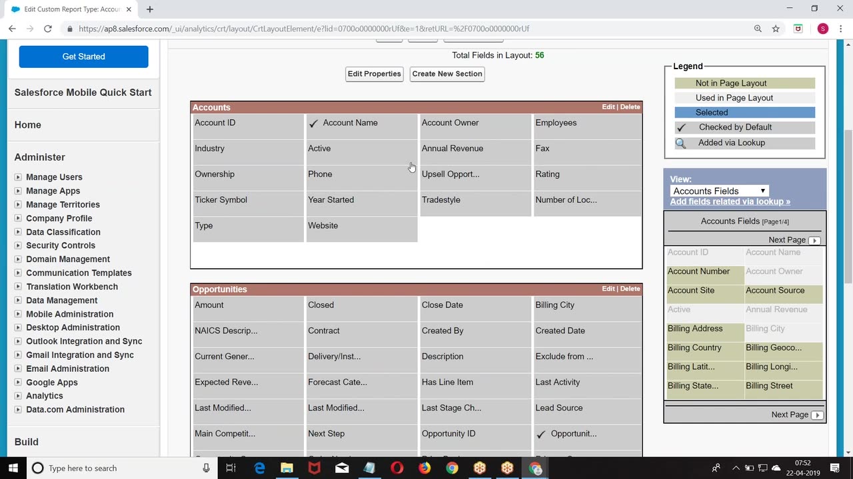This screenshot has width=853, height=479.
Task: Expand the Data Management arrow
Action: point(18,300)
